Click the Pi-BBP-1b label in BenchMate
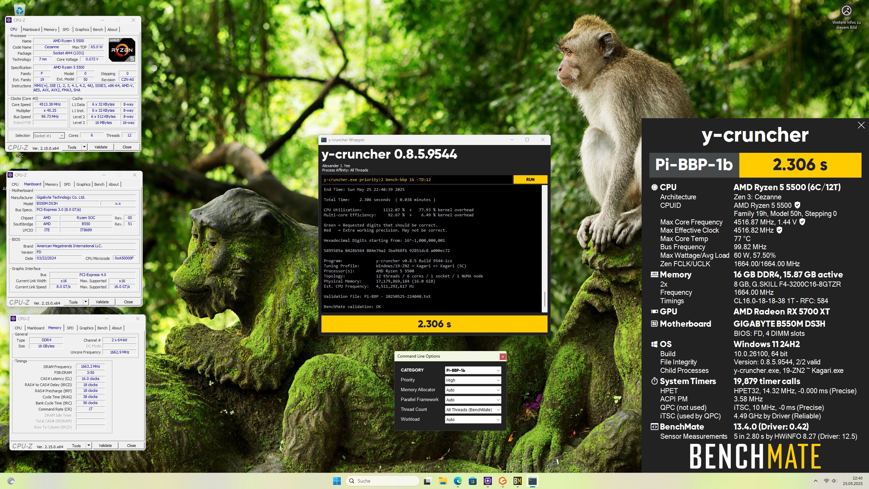 point(694,165)
